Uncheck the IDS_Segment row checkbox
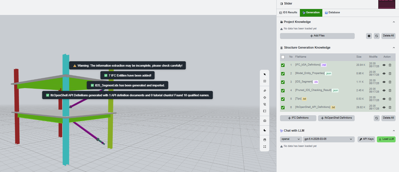 pos(283,82)
